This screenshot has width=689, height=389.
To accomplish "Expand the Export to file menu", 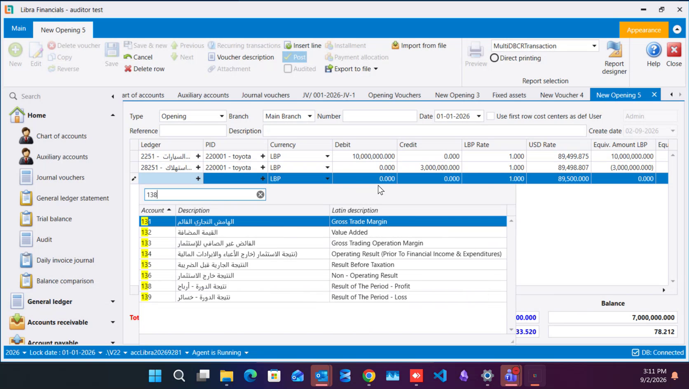I will pyautogui.click(x=376, y=69).
